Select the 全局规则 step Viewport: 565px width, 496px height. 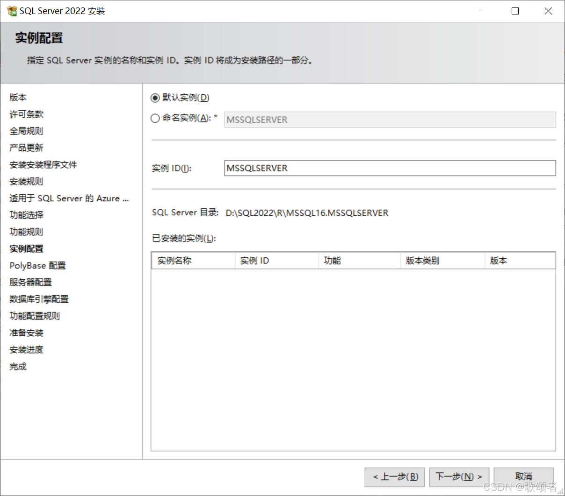27,131
